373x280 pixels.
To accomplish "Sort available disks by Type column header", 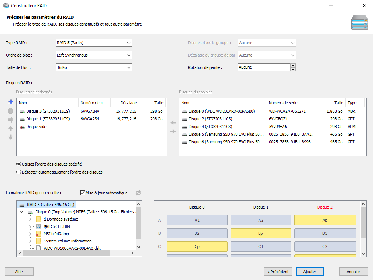I will tap(355, 103).
